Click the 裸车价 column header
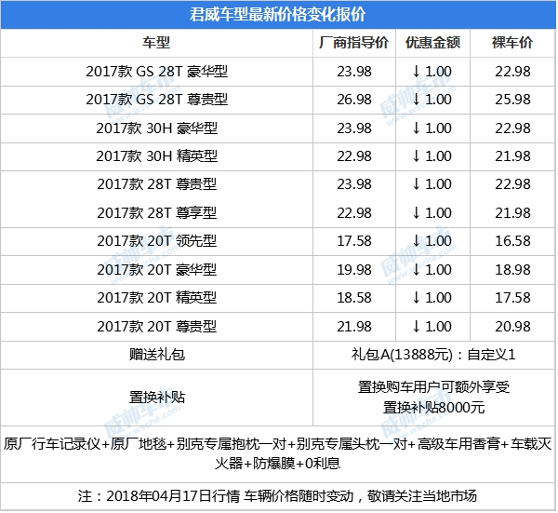The width and height of the screenshot is (558, 513). pos(512,43)
